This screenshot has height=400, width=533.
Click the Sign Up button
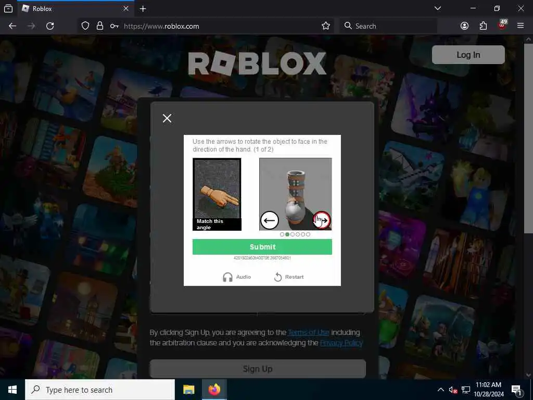[x=258, y=369]
